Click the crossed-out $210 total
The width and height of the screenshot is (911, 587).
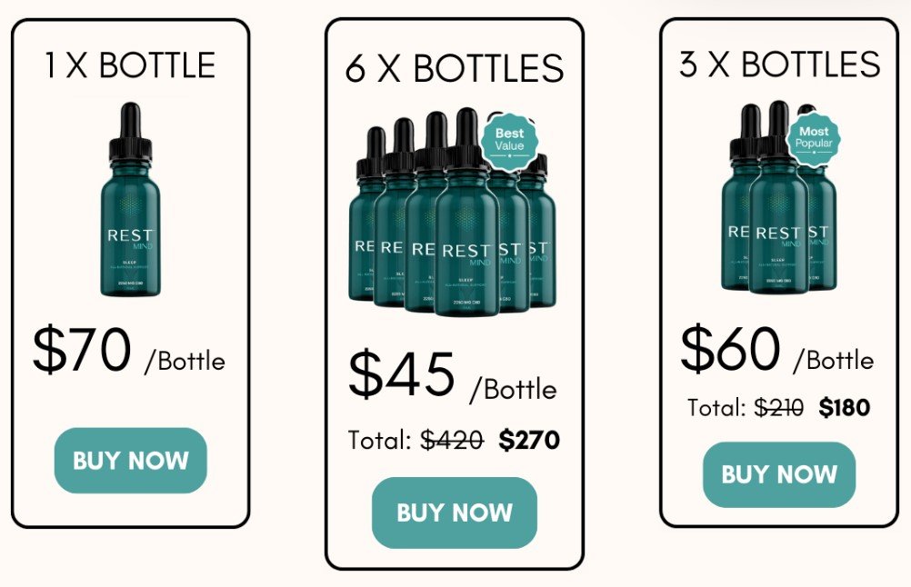(x=779, y=407)
